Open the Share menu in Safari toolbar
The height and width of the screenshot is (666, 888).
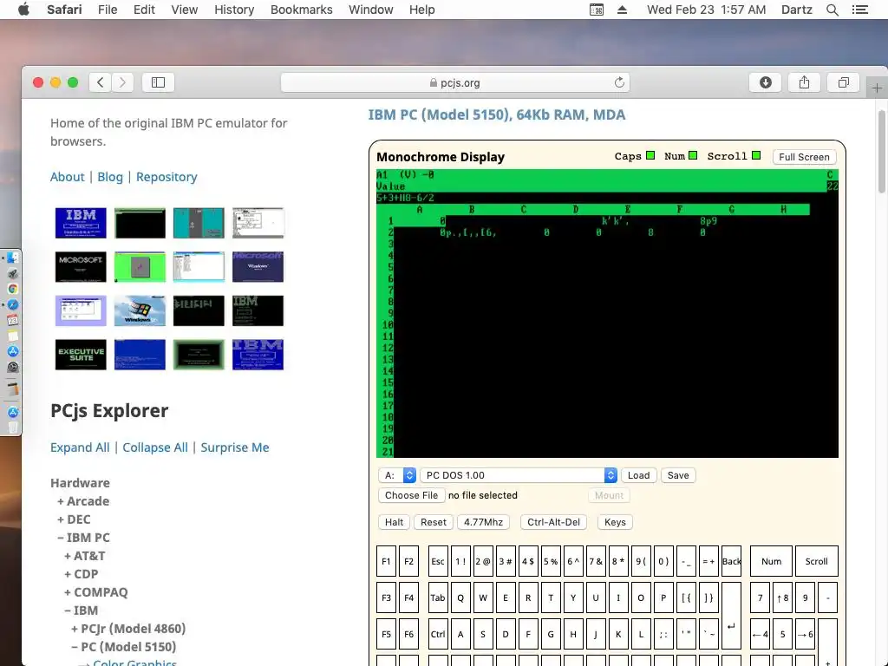click(x=804, y=82)
